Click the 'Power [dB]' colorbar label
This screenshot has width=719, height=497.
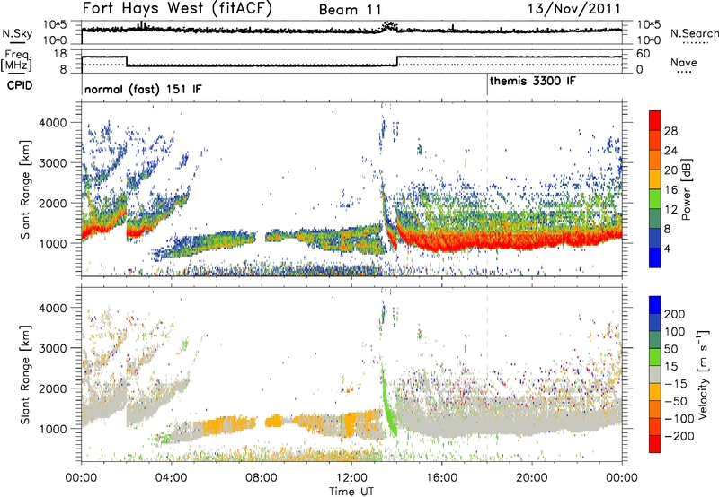687,189
